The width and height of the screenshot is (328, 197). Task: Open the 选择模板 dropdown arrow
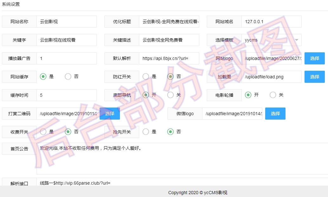pyautogui.click(x=296, y=40)
